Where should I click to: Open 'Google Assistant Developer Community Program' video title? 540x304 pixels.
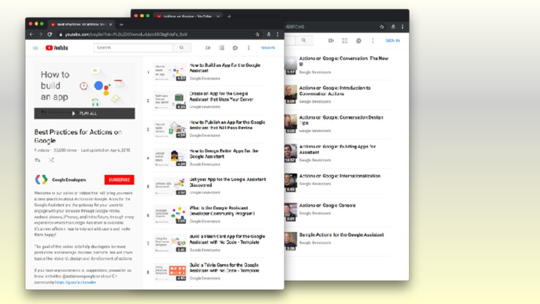pyautogui.click(x=222, y=211)
